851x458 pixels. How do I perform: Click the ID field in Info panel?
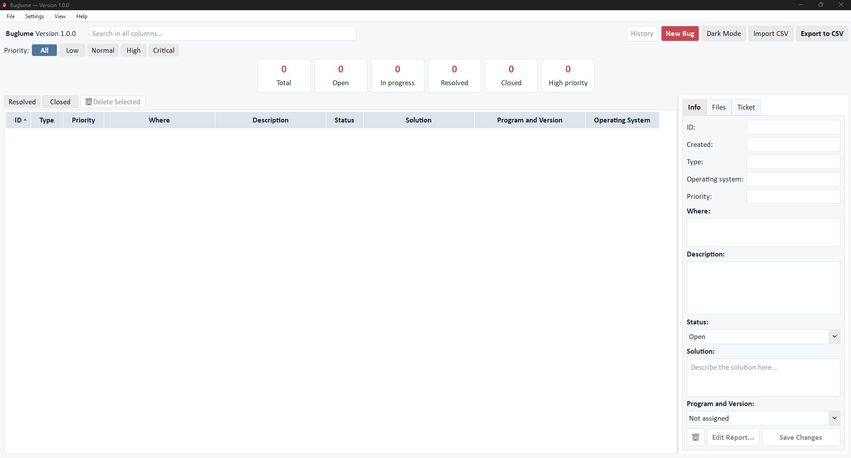pos(793,127)
